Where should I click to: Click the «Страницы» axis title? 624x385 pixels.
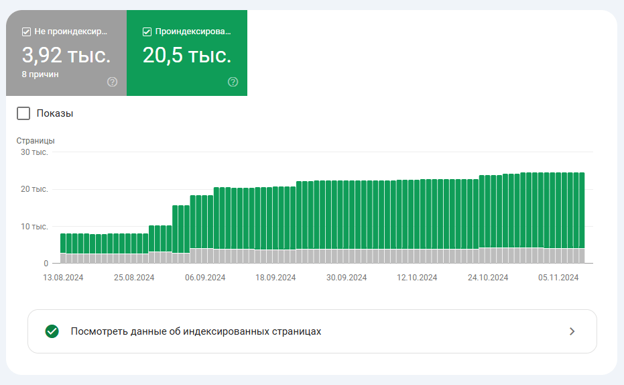pyautogui.click(x=36, y=141)
